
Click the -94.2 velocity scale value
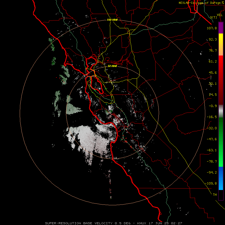212,172
